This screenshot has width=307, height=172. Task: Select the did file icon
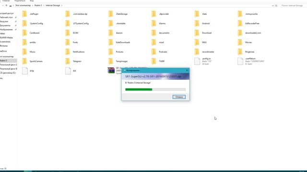point(68,71)
